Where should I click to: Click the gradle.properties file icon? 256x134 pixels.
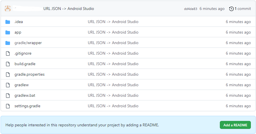[x=8, y=75]
